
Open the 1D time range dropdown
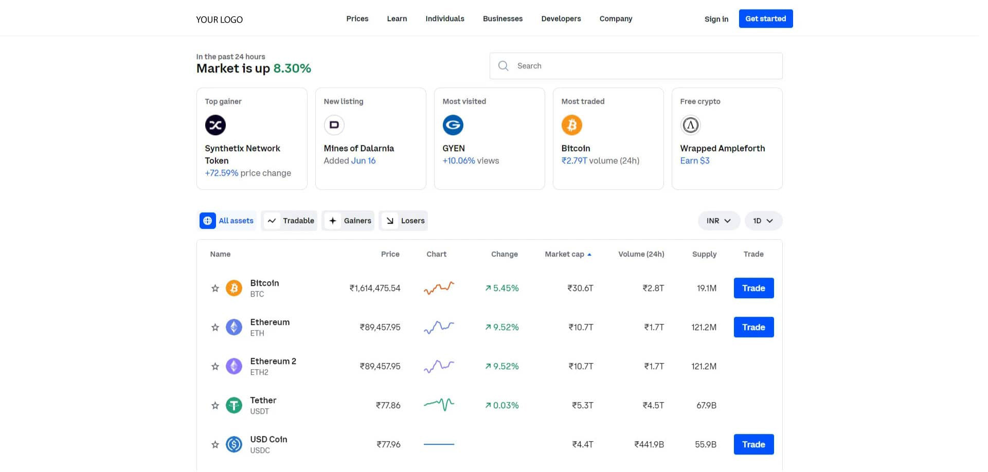[763, 221]
